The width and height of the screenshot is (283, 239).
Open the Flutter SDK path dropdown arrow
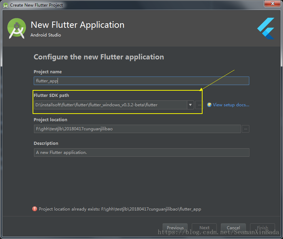[190, 105]
